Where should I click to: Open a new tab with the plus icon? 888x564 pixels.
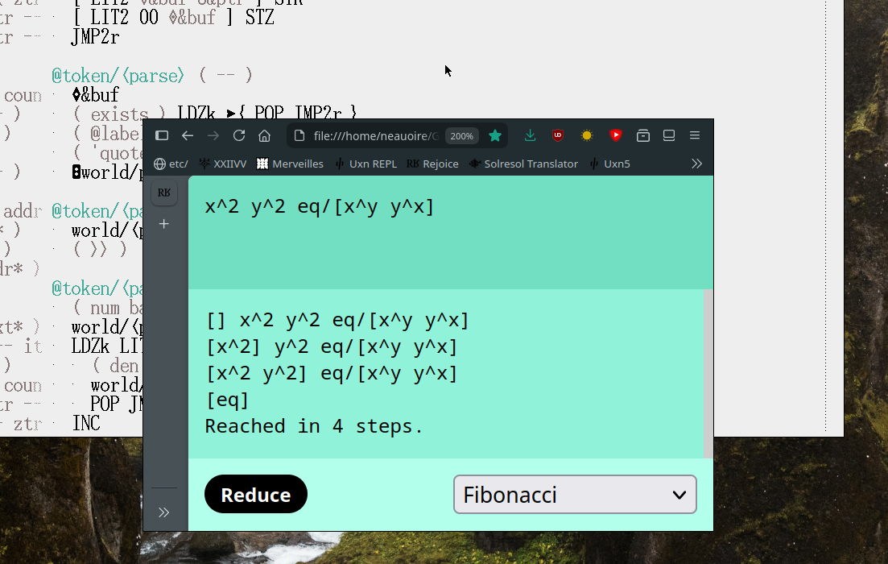164,223
